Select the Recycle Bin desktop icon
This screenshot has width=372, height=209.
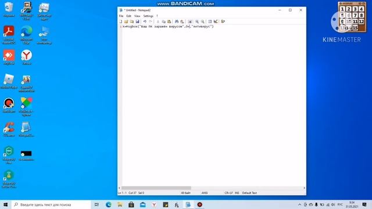click(9, 9)
